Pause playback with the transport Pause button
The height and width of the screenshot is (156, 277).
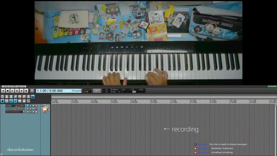click(x=17, y=91)
